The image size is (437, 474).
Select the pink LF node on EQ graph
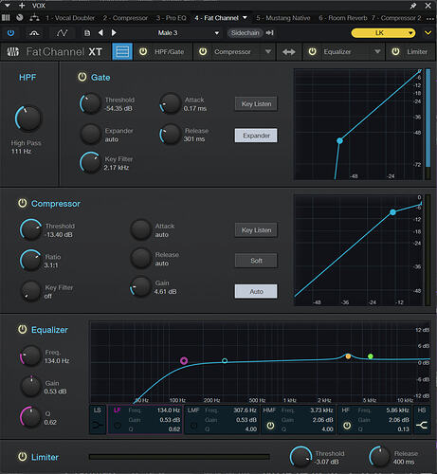[x=184, y=360]
